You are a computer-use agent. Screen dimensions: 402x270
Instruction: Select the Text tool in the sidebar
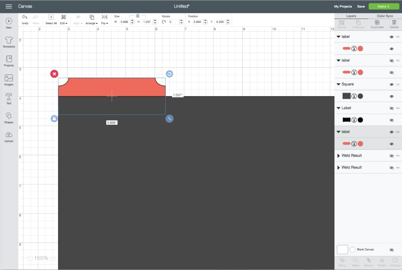tap(9, 98)
